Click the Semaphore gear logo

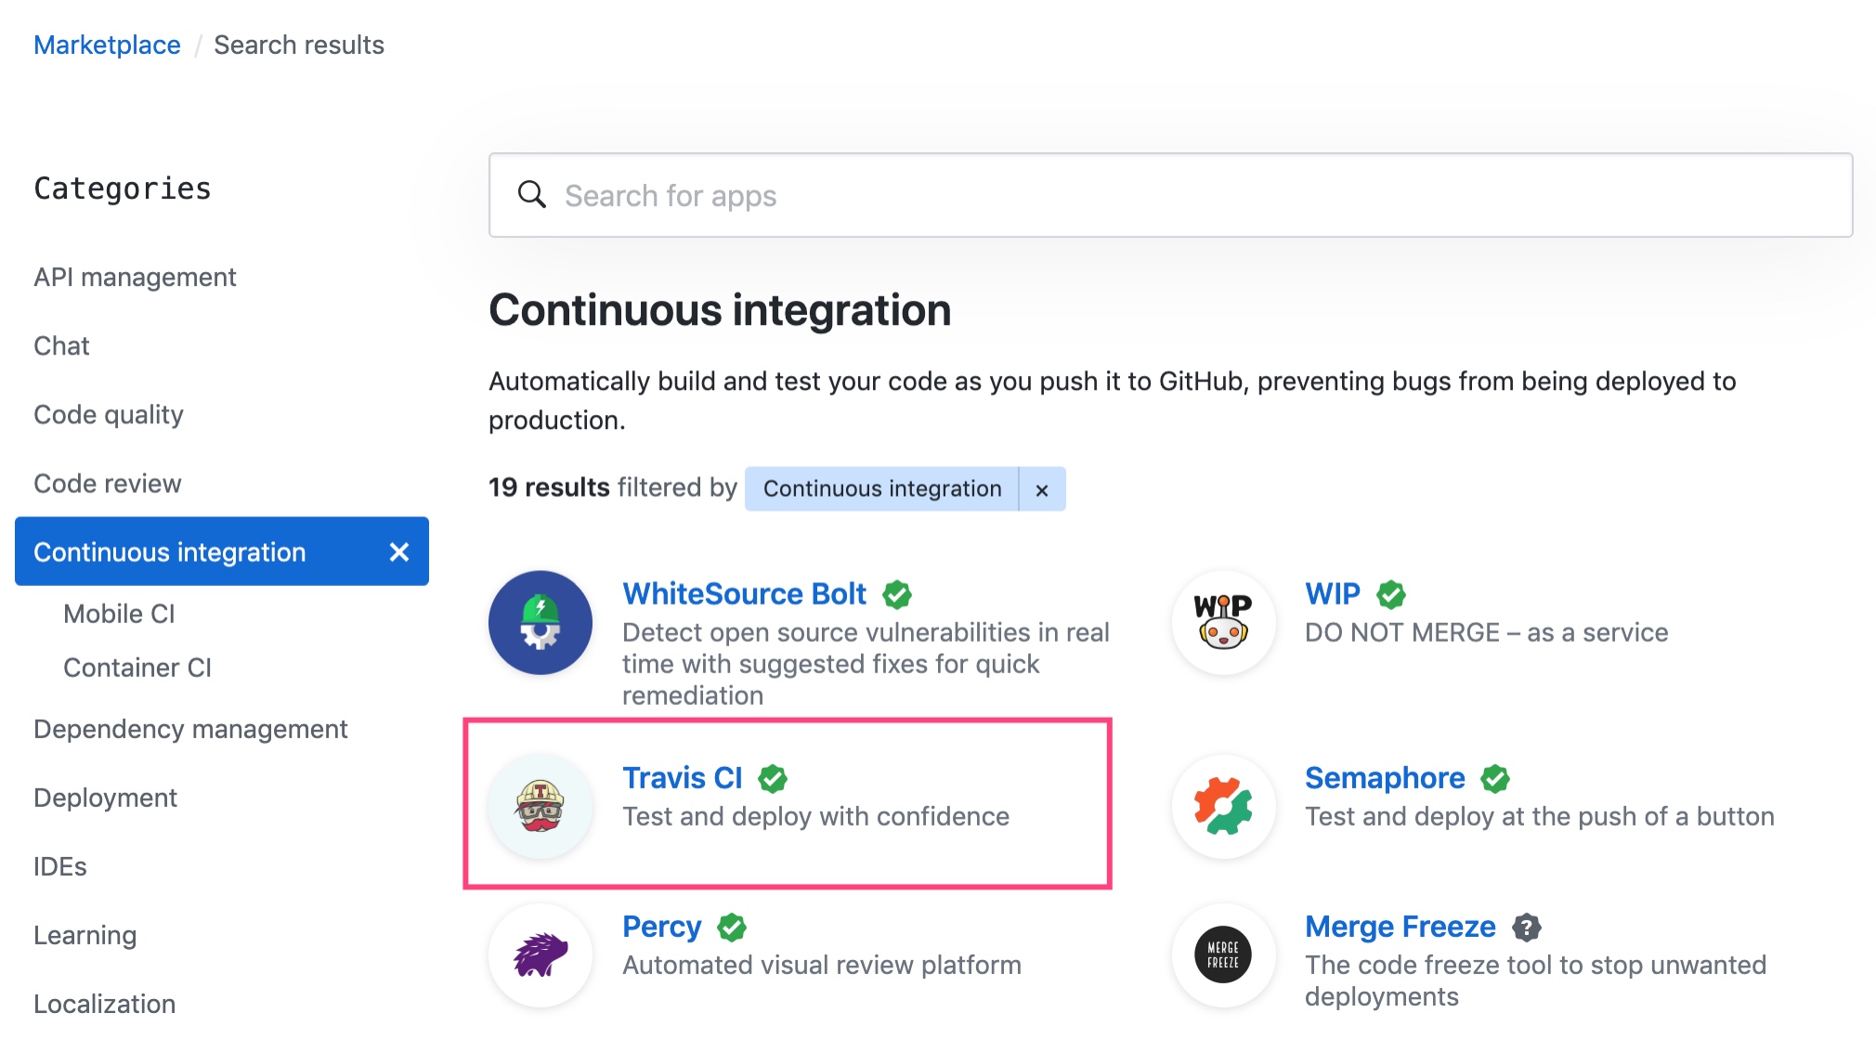click(x=1223, y=806)
